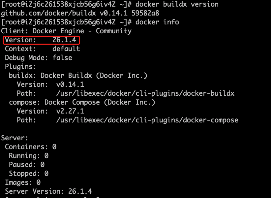Click the 'docker buildx version' command text
This screenshot has width=271, height=198.
coord(177,4)
